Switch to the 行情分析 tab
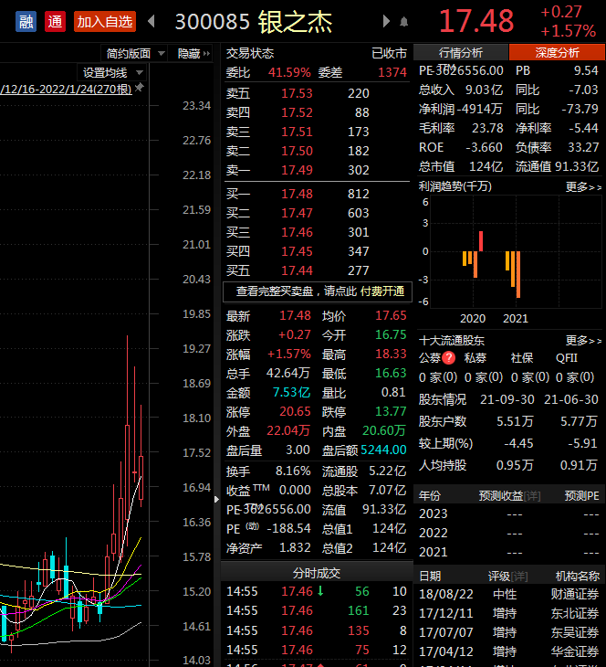This screenshot has height=667, width=606. (x=461, y=53)
